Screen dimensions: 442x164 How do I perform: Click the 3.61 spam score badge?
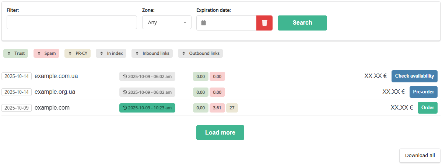[x=217, y=108]
